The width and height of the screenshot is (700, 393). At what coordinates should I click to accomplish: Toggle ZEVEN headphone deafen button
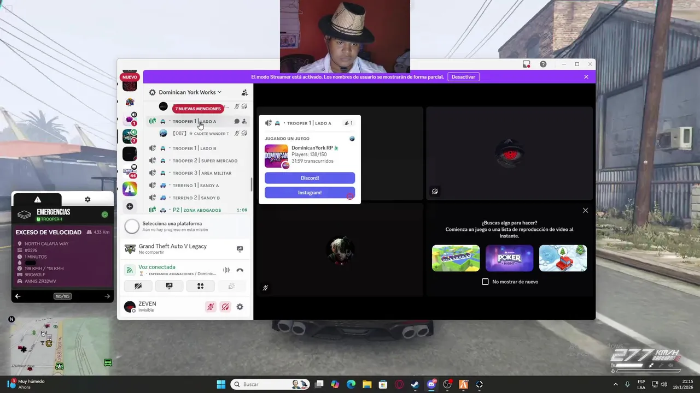[x=225, y=307]
